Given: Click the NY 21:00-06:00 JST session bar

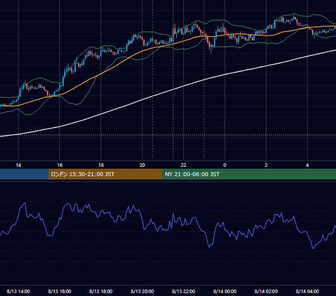Looking at the screenshot, I should point(249,174).
